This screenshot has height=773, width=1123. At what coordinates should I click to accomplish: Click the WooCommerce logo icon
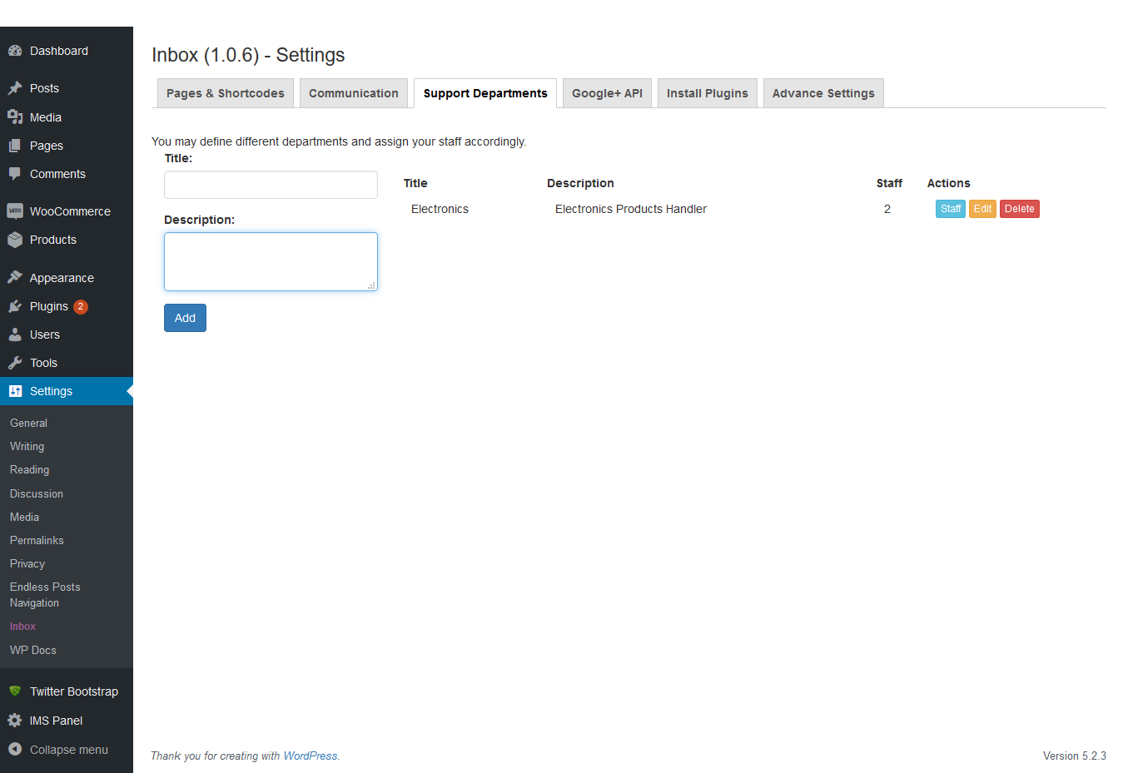coord(15,211)
